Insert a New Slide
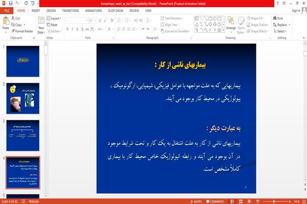This screenshot has height=204, width=307. click(x=41, y=26)
